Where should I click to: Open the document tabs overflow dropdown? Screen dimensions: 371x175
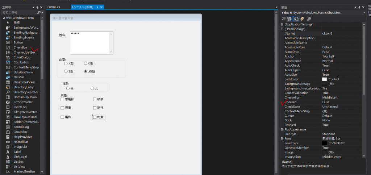tap(276, 7)
